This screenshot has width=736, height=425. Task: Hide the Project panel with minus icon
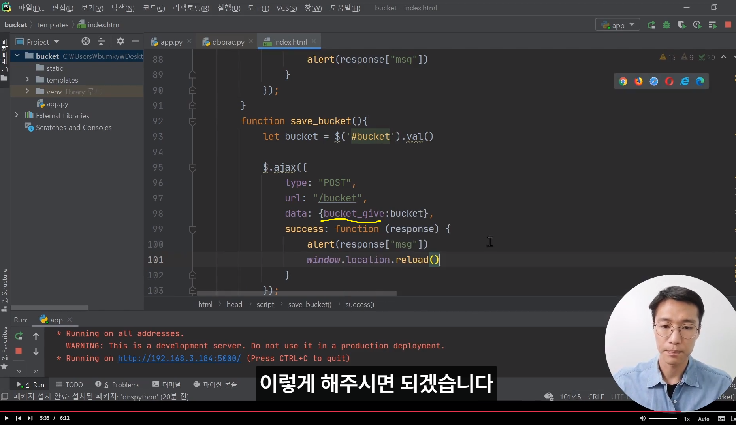click(x=136, y=41)
